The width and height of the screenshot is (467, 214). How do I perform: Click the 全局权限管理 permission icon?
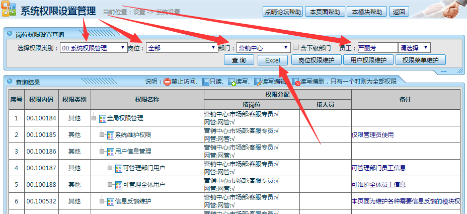[x=102, y=118]
